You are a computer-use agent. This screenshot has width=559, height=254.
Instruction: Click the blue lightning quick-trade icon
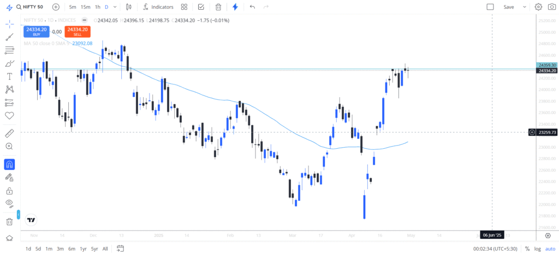click(x=235, y=7)
